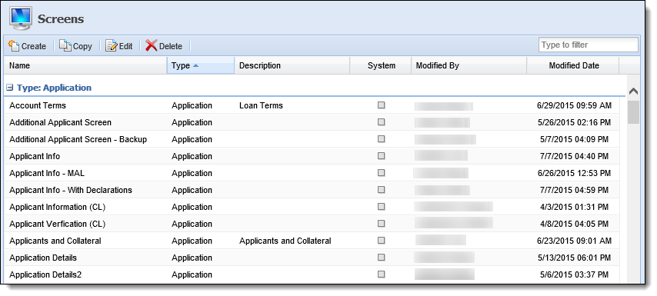Click the Copy icon in toolbar
Screen dimensions: 657x296
tap(65, 45)
